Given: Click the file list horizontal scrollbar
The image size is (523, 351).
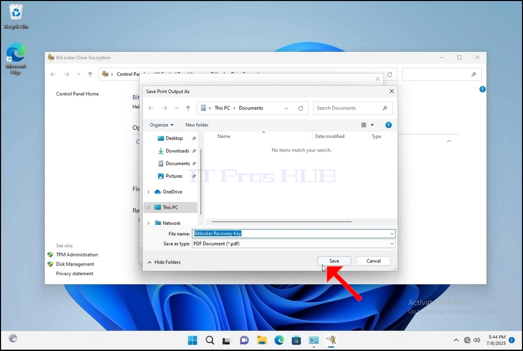Looking at the screenshot, I should pos(281,222).
